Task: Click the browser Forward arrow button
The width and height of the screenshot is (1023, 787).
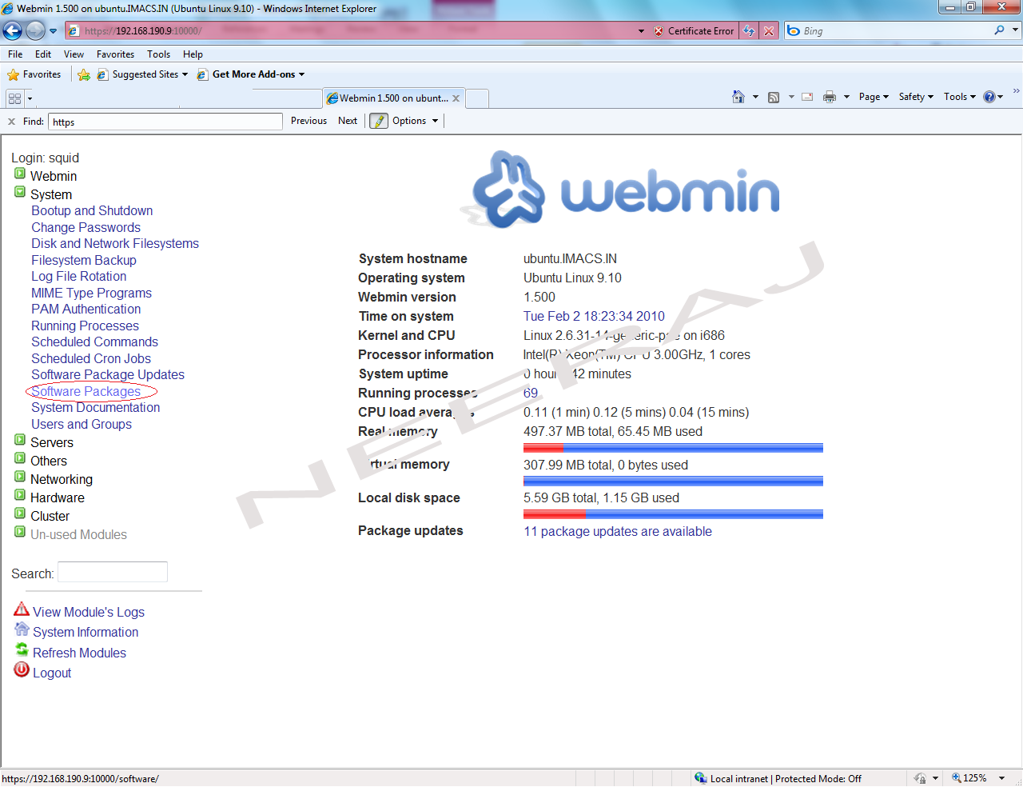Action: 35,31
